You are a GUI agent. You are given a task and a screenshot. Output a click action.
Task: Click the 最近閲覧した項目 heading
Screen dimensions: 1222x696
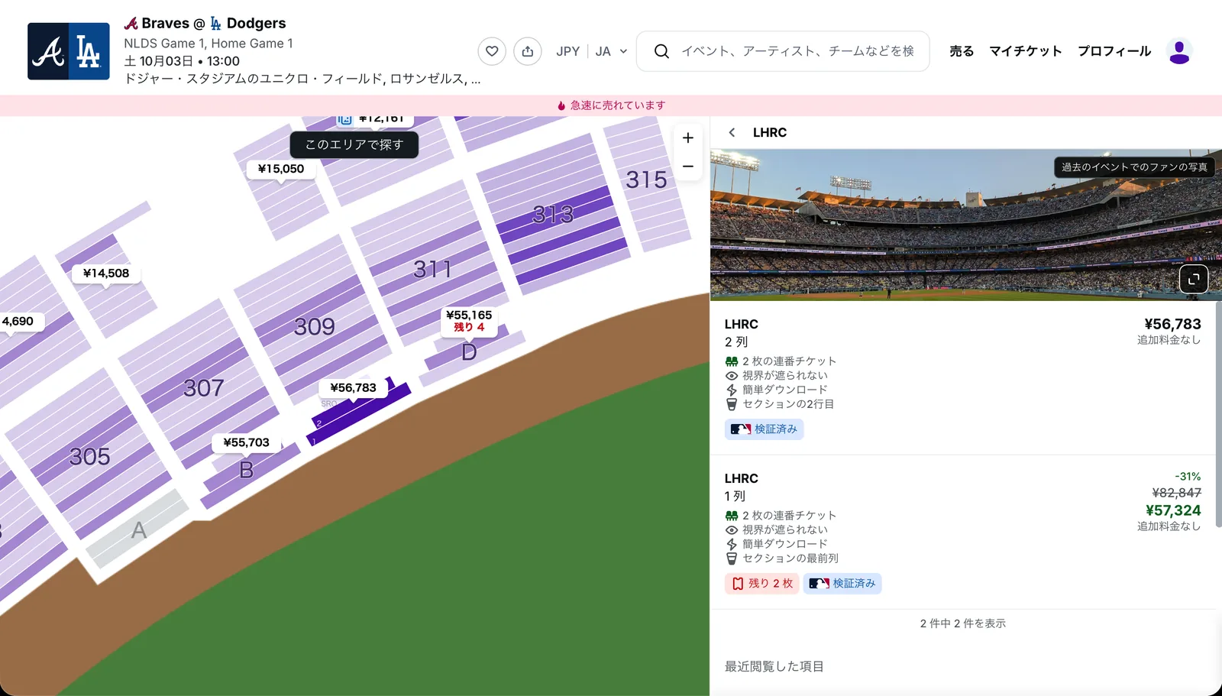(x=774, y=666)
